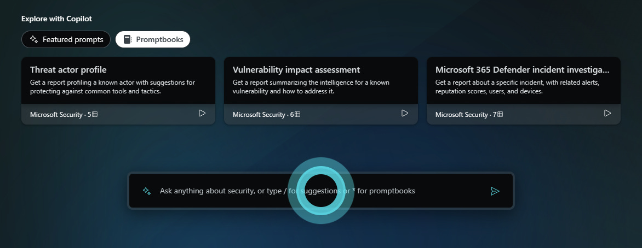Screen dimensions: 642x248
Task: Click 'Microsoft Security · 6' under Vulnerability impact assessment
Action: (x=267, y=114)
